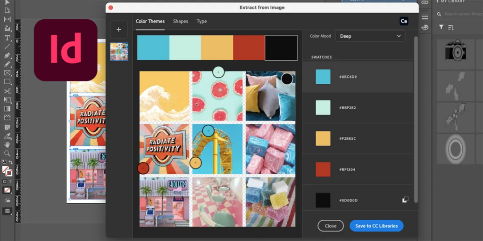Select the Scissors tool
The width and height of the screenshot is (483, 241).
pos(7,91)
